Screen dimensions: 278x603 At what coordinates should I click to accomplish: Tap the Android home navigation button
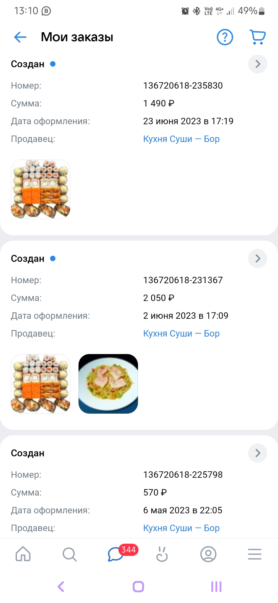(138, 586)
